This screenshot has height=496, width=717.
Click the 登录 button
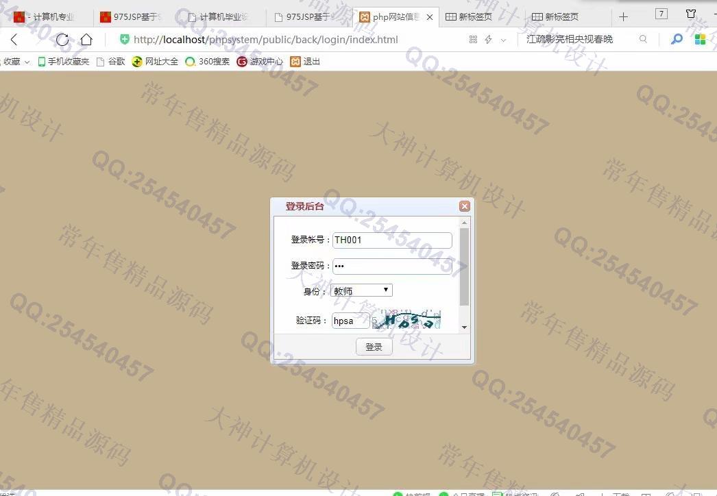tap(374, 347)
